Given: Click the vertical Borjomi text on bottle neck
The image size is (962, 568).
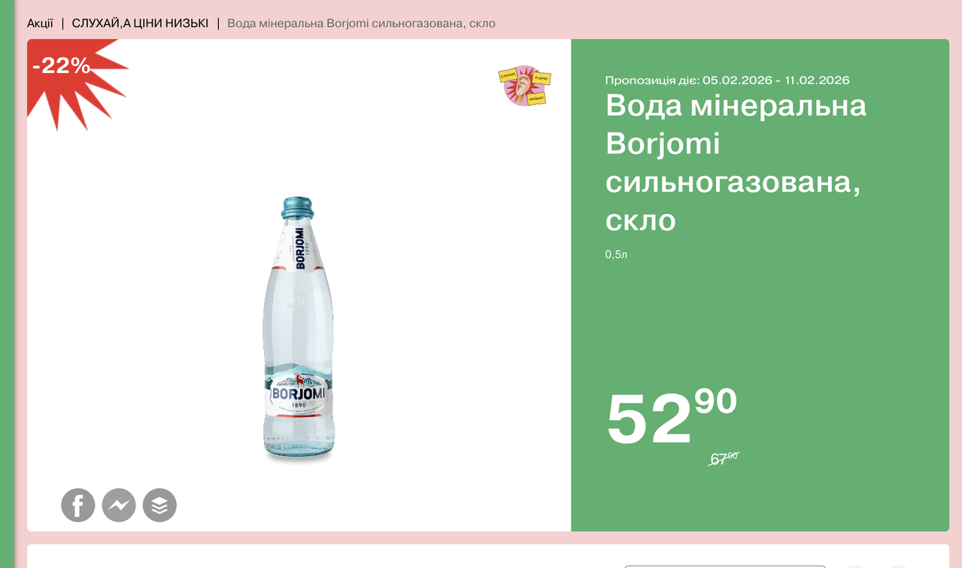Looking at the screenshot, I should coord(299,249).
